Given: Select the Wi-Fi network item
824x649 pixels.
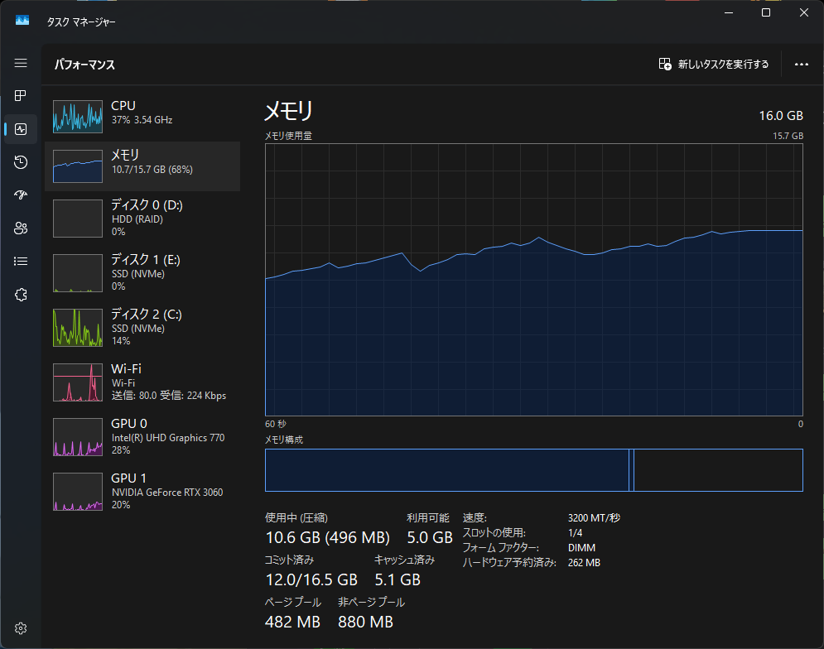Looking at the screenshot, I should click(x=142, y=382).
